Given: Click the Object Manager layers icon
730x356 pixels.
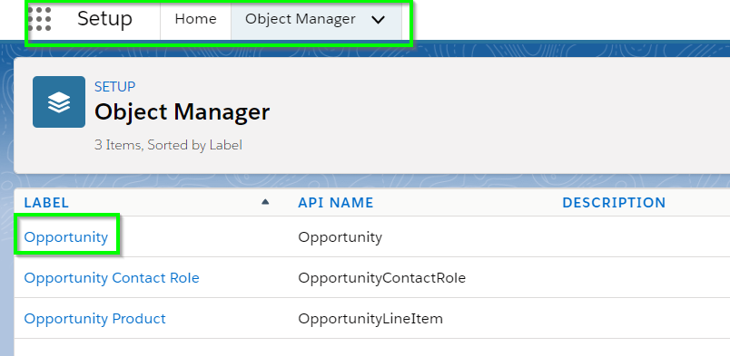Looking at the screenshot, I should coord(59,101).
